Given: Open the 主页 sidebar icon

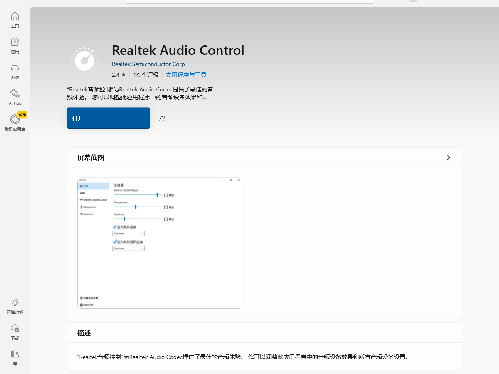Looking at the screenshot, I should [15, 19].
